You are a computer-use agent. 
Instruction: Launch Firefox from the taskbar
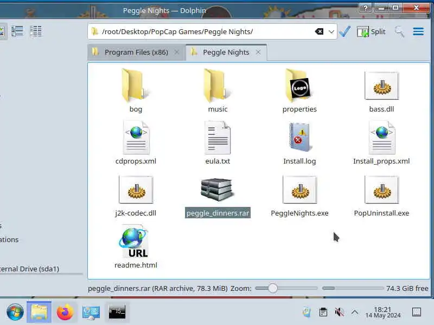pyautogui.click(x=65, y=313)
